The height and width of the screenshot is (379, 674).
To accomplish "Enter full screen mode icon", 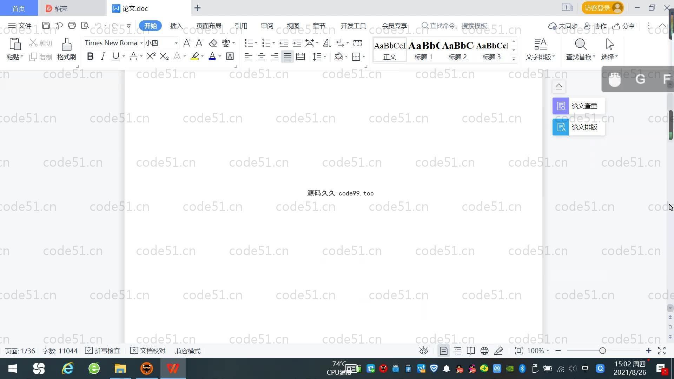I will pyautogui.click(x=662, y=351).
